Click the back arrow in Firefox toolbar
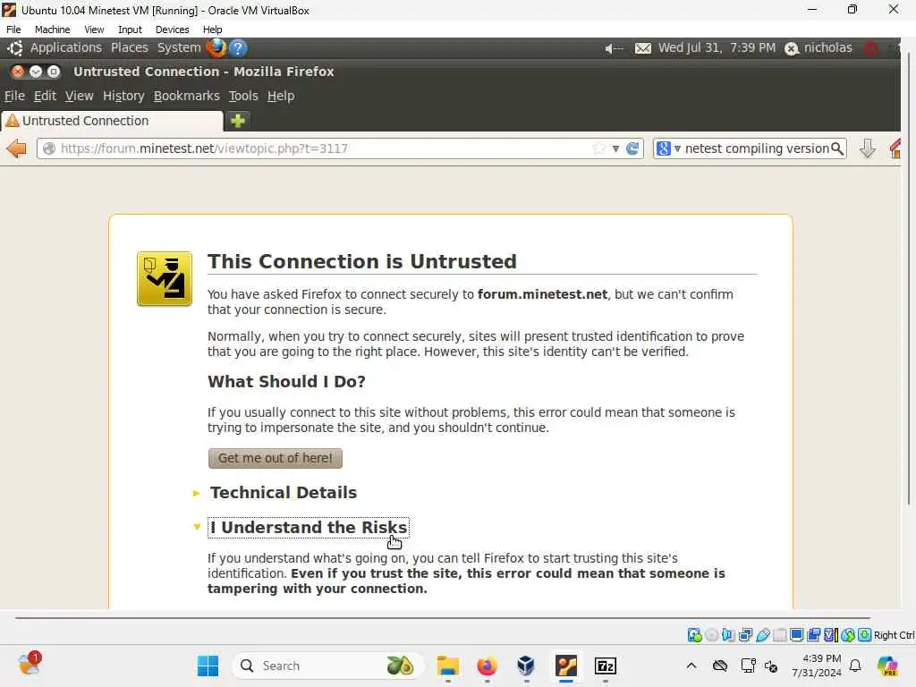Image resolution: width=916 pixels, height=687 pixels. [x=17, y=149]
